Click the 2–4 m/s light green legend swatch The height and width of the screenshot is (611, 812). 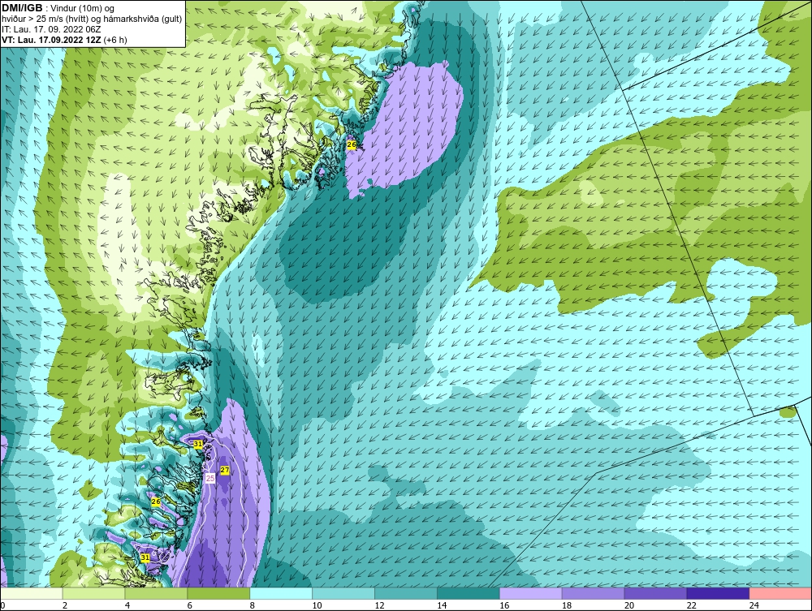pyautogui.click(x=93, y=593)
